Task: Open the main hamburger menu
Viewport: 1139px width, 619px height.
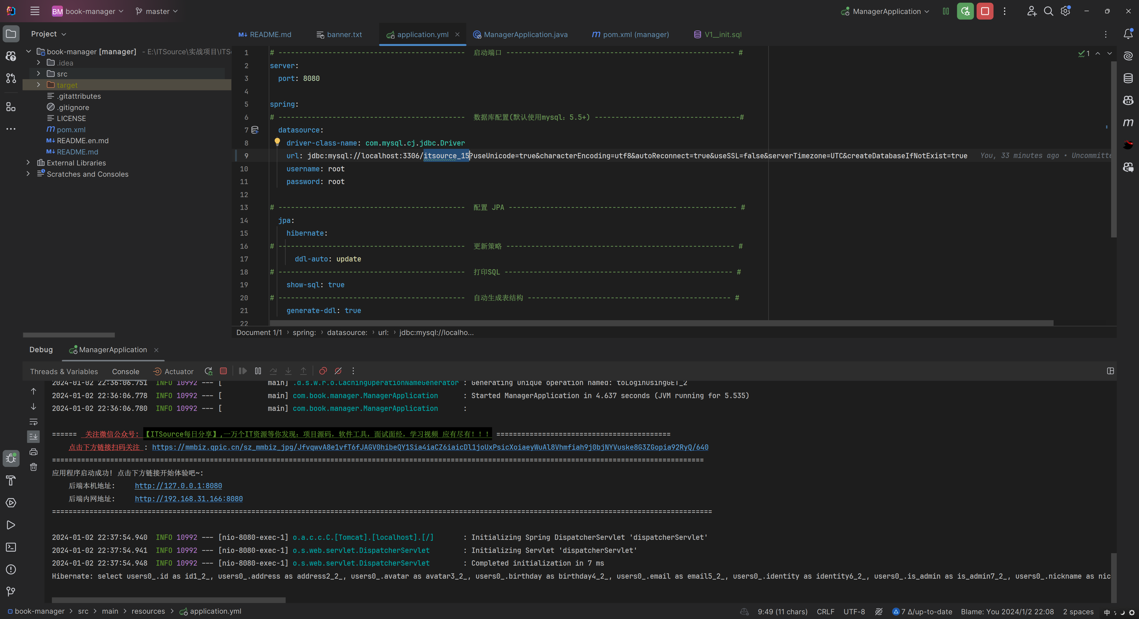Action: point(35,11)
